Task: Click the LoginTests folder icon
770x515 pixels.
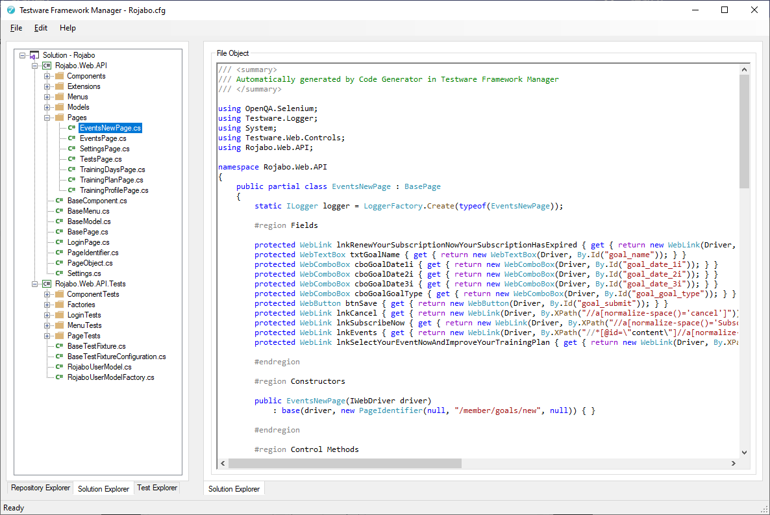Action: [x=60, y=315]
